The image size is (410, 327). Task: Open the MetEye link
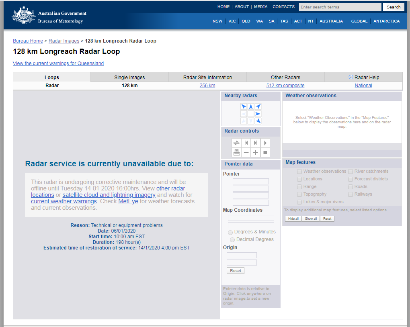(x=128, y=201)
